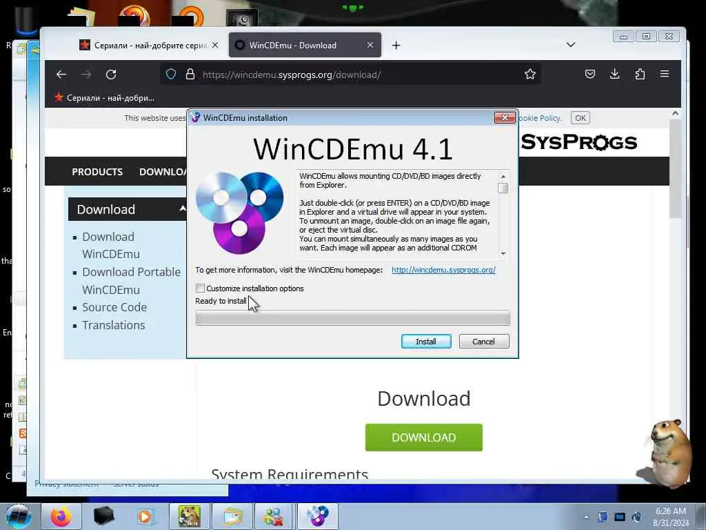This screenshot has width=706, height=530.
Task: Click the browser page vertical scrollbar
Action: pyautogui.click(x=675, y=169)
